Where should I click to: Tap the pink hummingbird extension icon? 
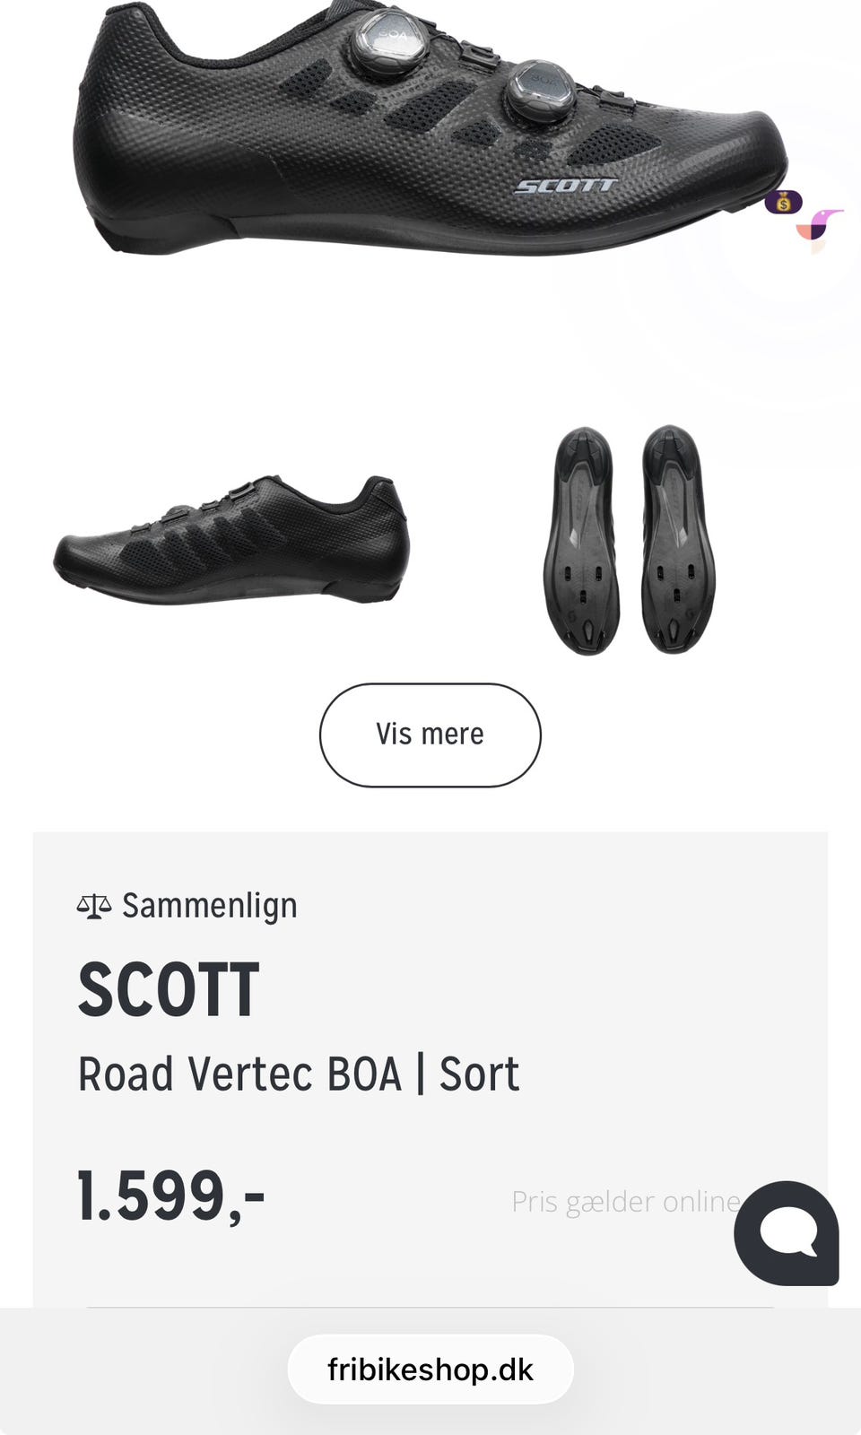[820, 225]
